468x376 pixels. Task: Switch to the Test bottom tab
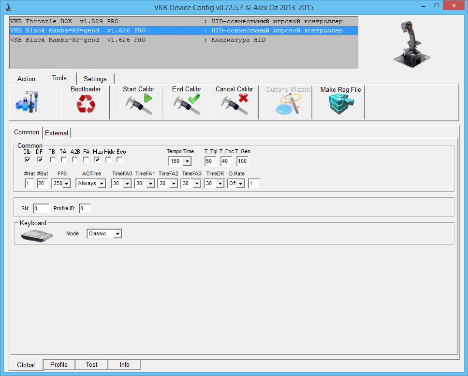92,365
